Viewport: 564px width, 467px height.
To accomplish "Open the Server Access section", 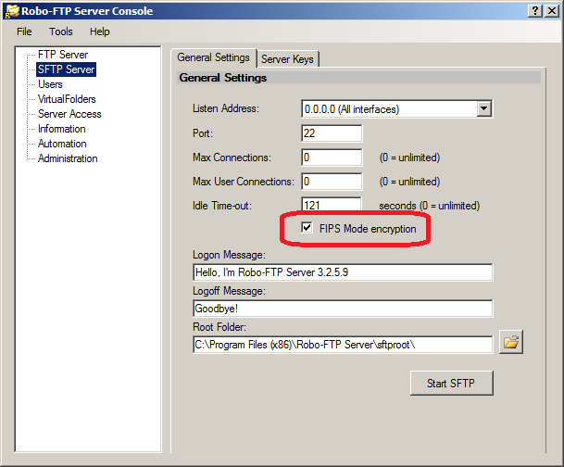I will point(69,114).
